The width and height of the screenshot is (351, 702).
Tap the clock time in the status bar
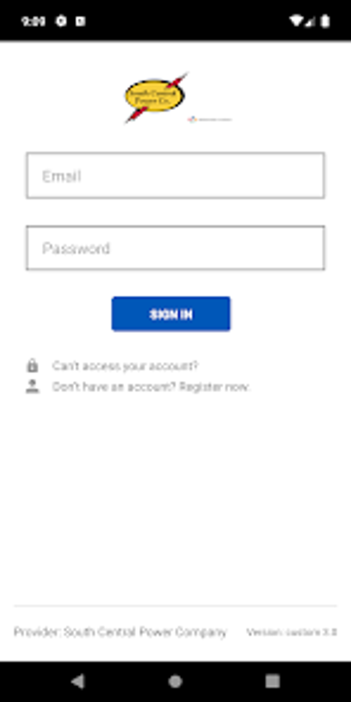pyautogui.click(x=33, y=21)
